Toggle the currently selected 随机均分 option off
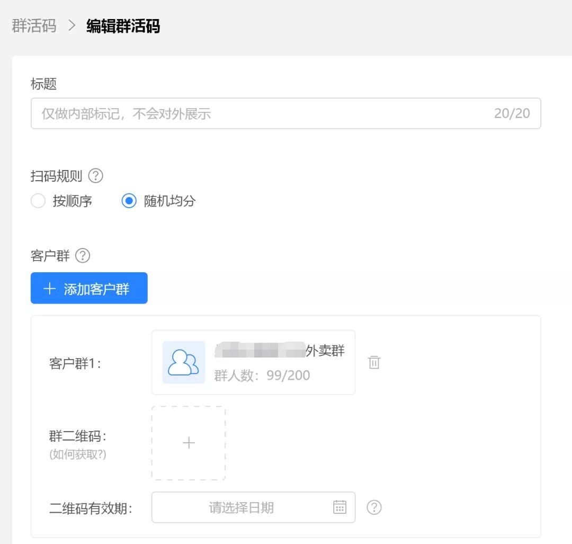 (129, 201)
